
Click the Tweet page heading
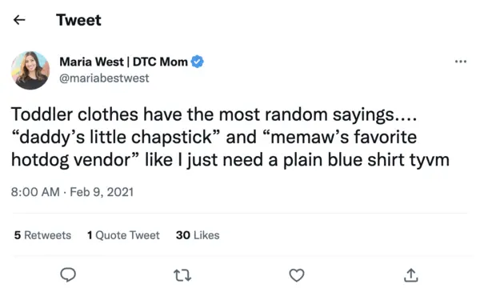pos(78,20)
